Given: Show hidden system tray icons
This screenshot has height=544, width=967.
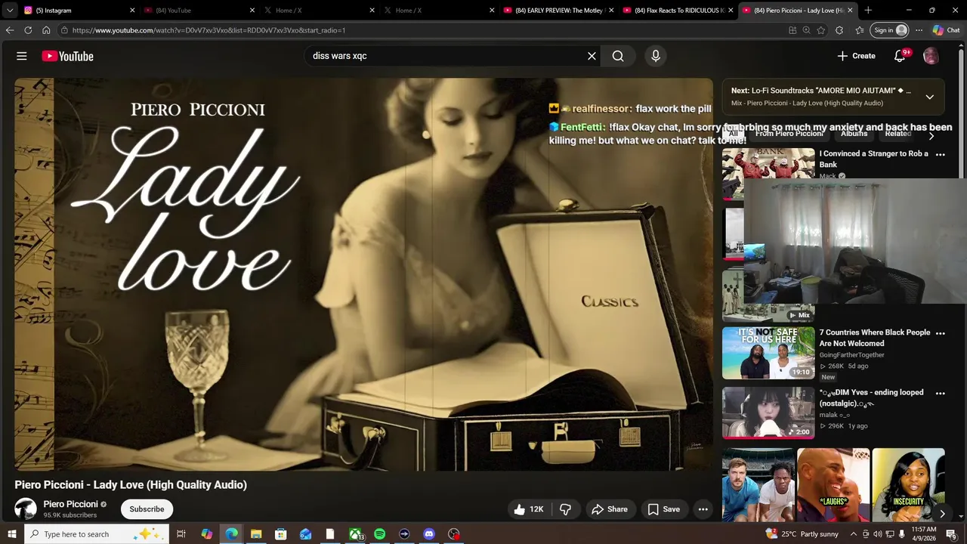Looking at the screenshot, I should (x=854, y=534).
